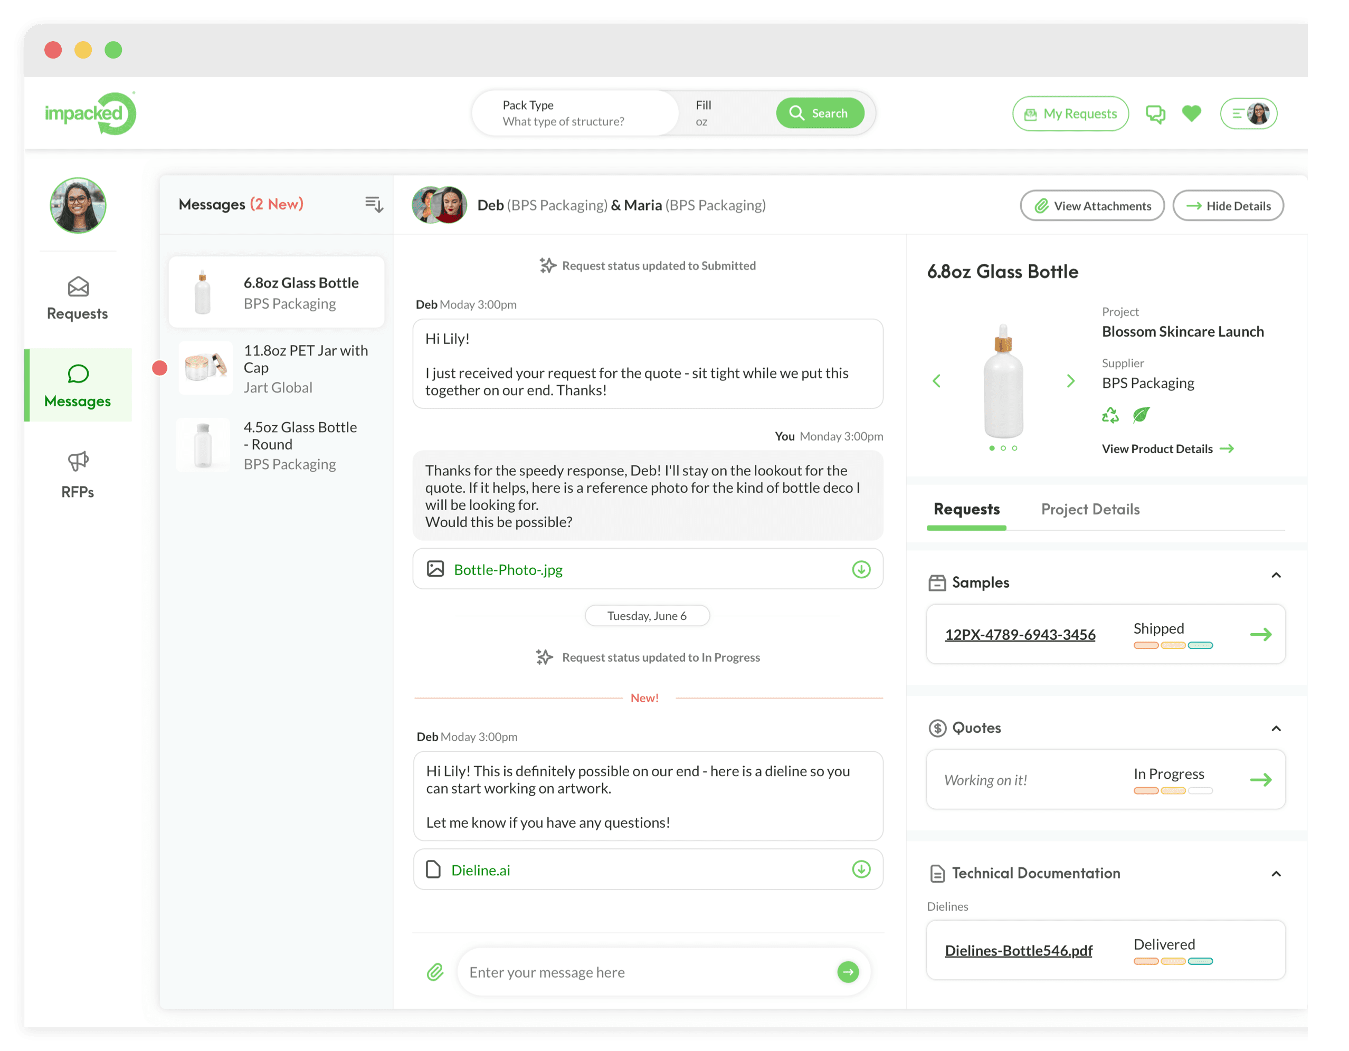Click the View Attachments button
Viewport: 1349px width, 1051px height.
click(x=1091, y=206)
